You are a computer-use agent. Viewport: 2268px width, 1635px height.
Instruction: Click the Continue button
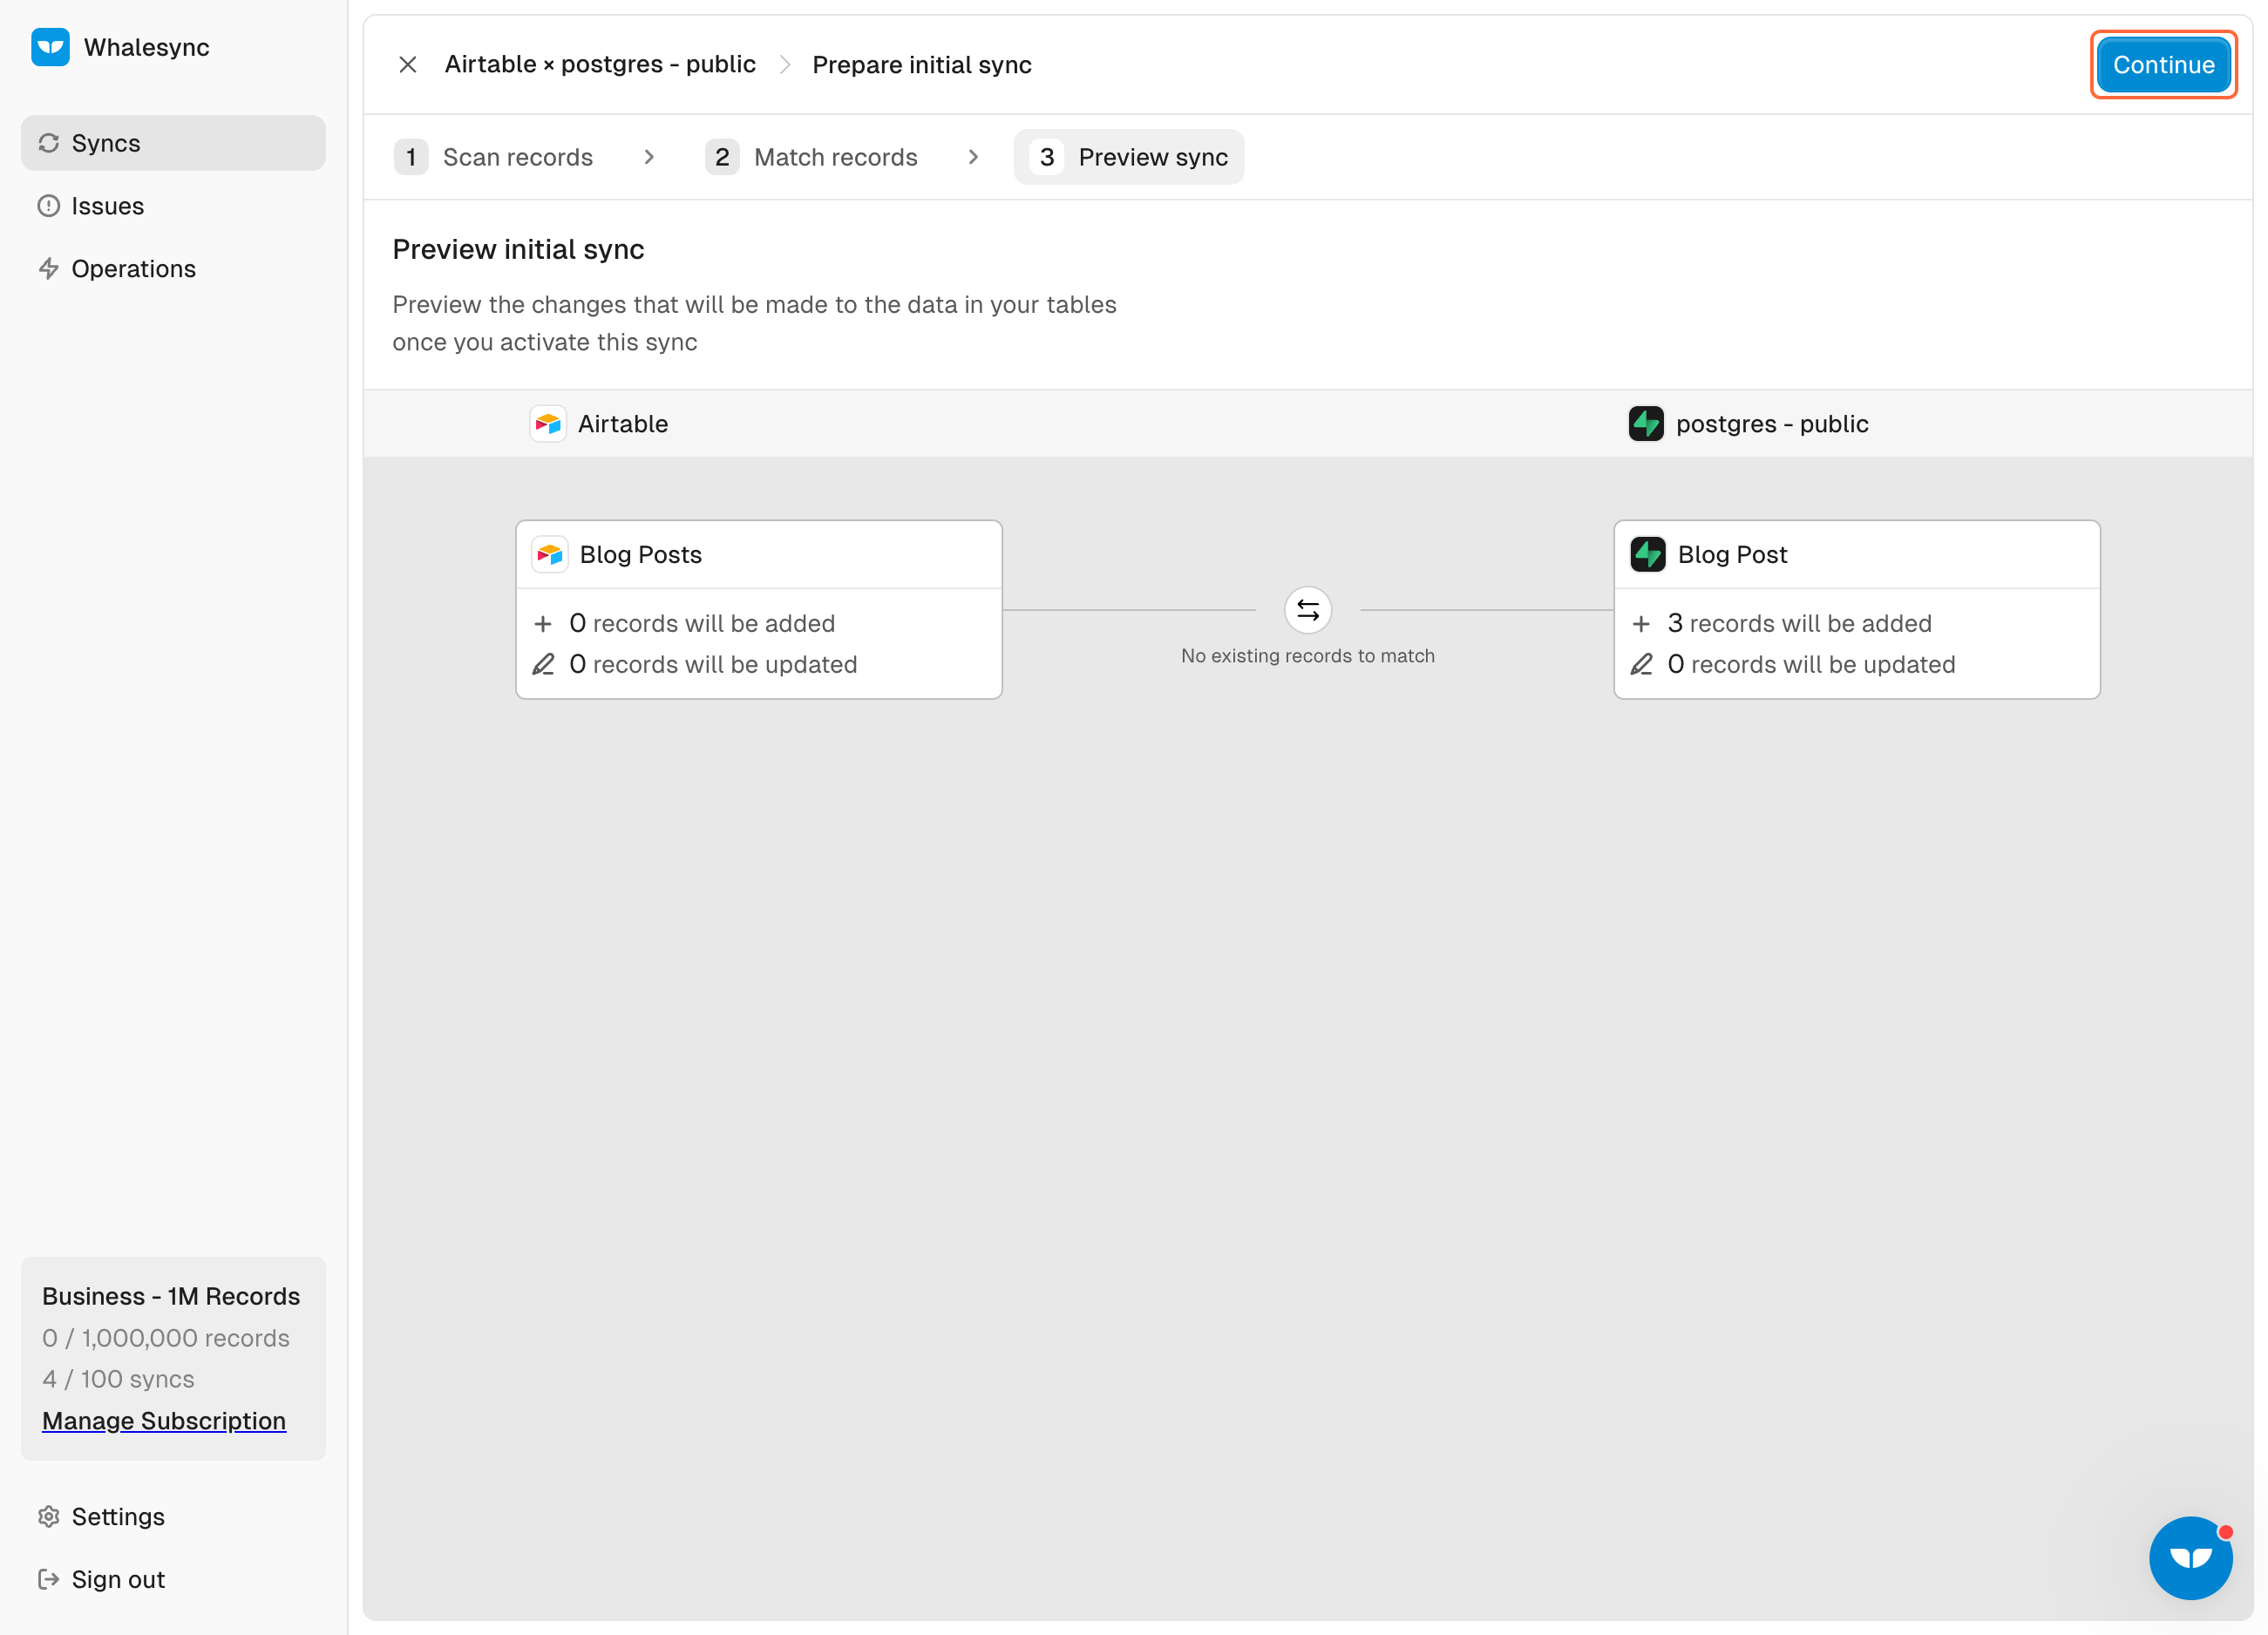point(2163,65)
